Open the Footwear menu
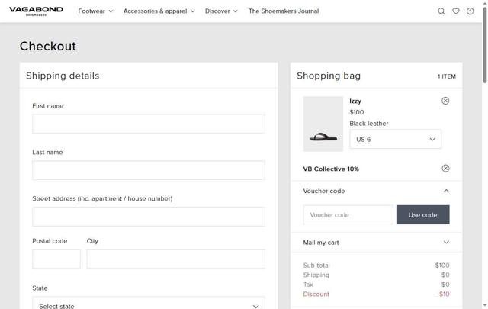This screenshot has height=309, width=488. (95, 11)
